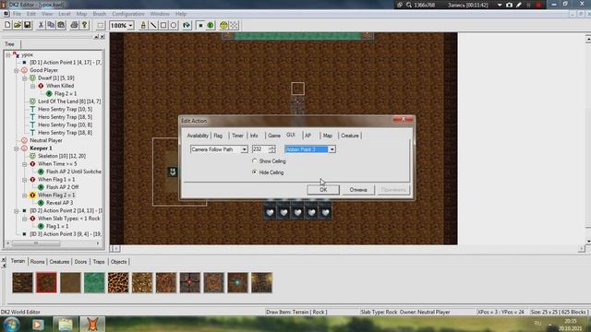This screenshot has height=332, width=591.
Task: Click the green round toolbar icon
Action: [211, 25]
